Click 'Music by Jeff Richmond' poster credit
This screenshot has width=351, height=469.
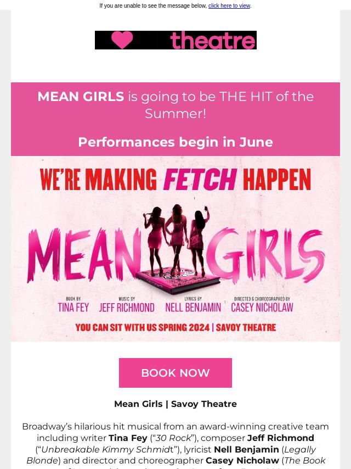(x=127, y=305)
